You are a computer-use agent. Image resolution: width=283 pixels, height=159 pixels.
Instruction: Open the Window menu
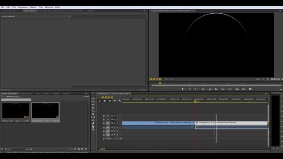coord(49,7)
